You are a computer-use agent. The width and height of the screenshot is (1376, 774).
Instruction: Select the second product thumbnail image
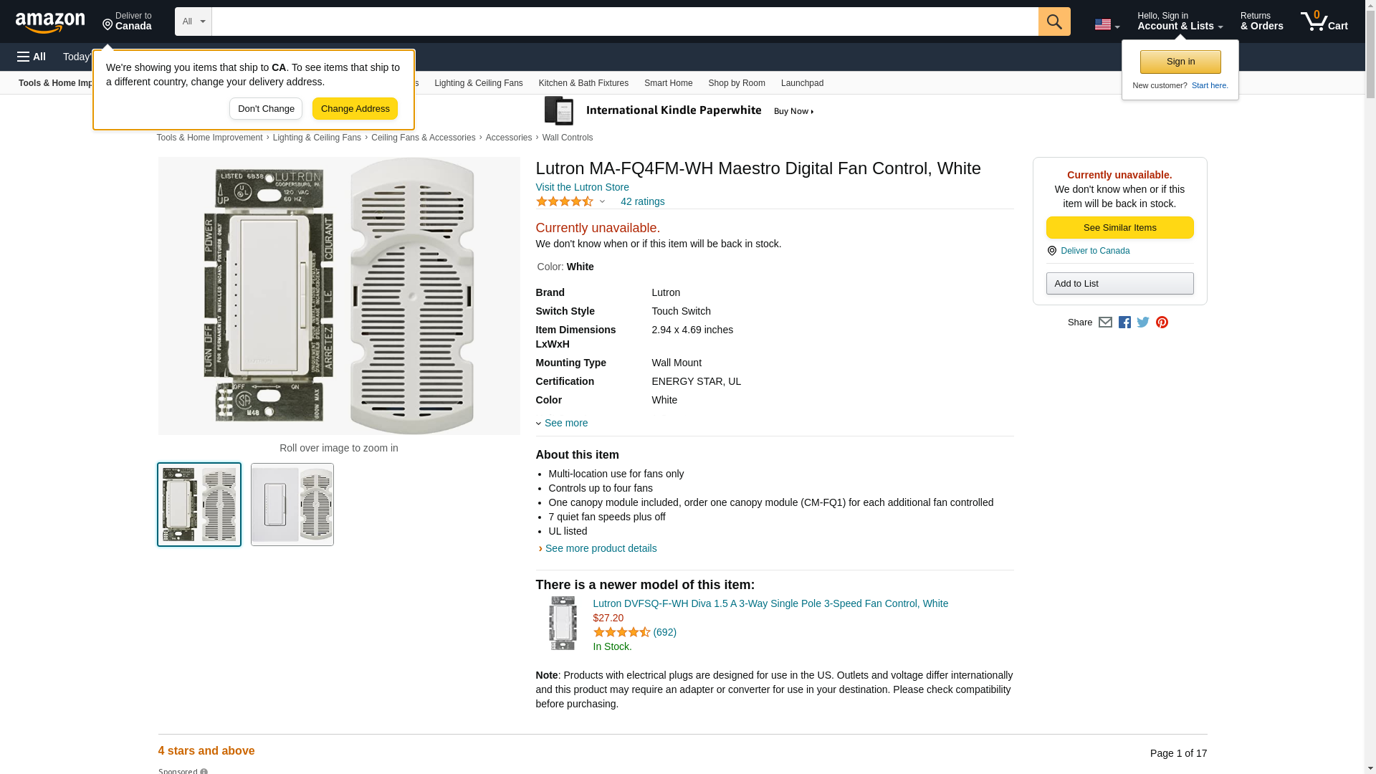pyautogui.click(x=292, y=505)
